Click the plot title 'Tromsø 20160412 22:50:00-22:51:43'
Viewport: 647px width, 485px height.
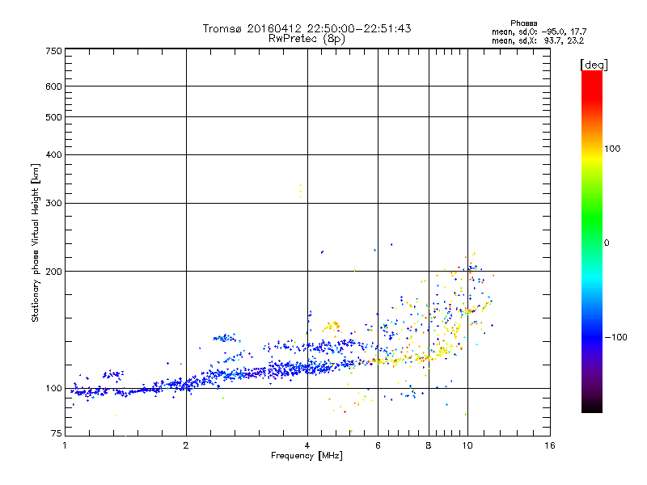(307, 28)
